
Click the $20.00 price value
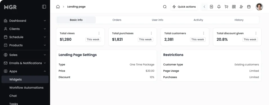pyautogui.click(x=150, y=71)
